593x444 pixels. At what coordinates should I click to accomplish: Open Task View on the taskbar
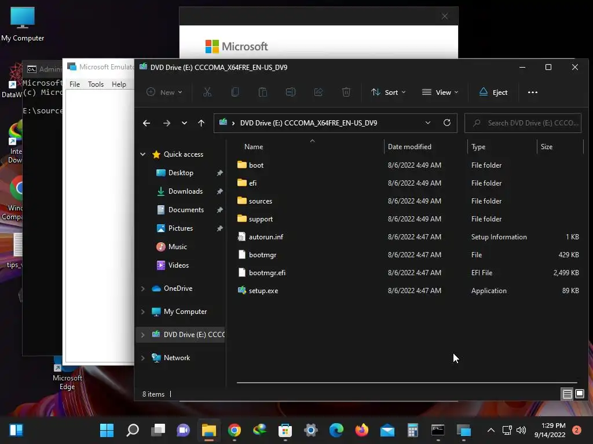tap(158, 430)
